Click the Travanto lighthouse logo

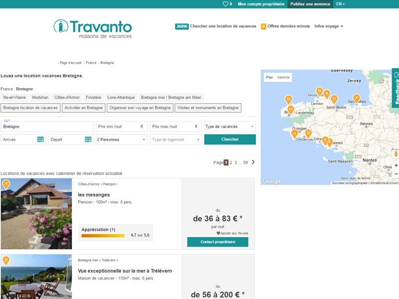pos(93,29)
